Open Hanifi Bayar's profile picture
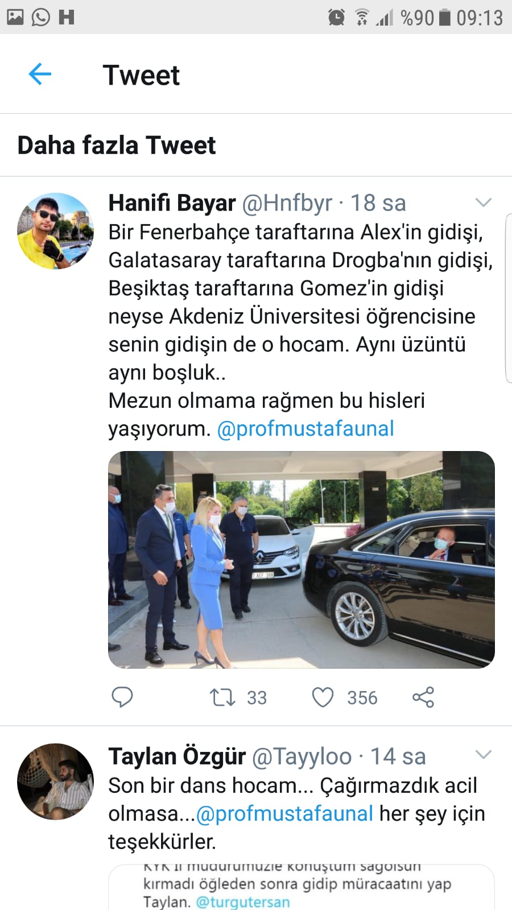The image size is (512, 910). 55,231
